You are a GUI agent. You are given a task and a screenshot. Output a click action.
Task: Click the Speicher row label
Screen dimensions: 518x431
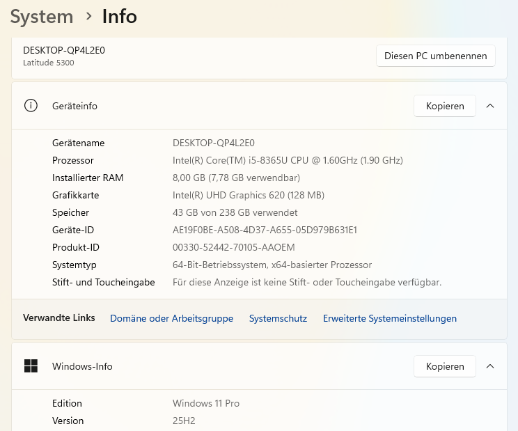[x=71, y=212]
